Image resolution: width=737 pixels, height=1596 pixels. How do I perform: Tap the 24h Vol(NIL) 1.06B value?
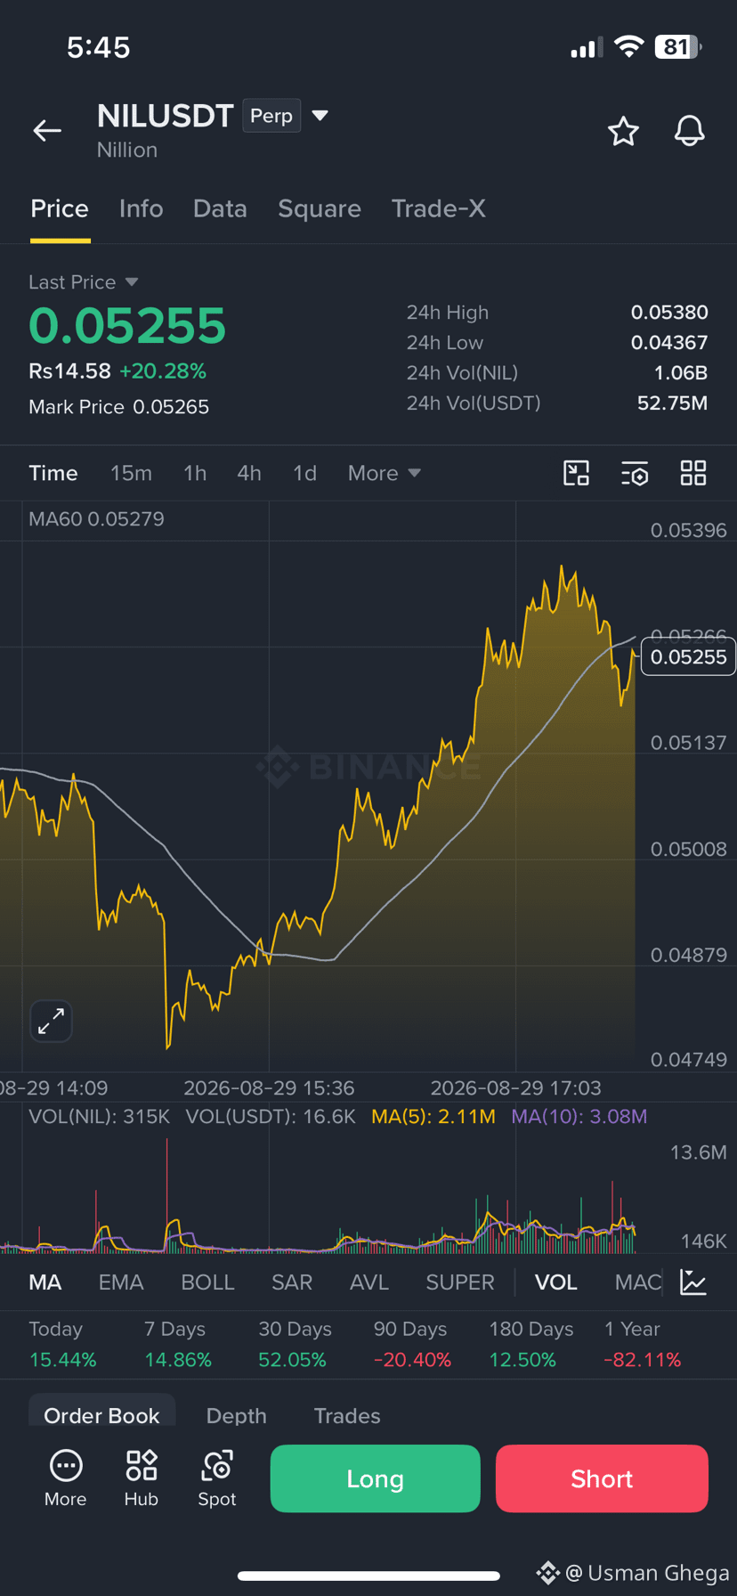(681, 373)
